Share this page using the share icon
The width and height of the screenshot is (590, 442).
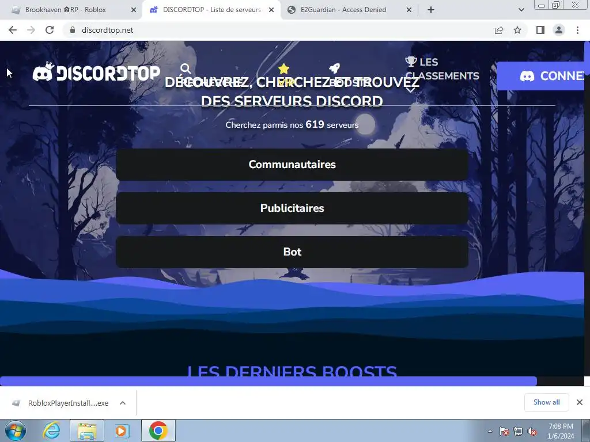click(499, 30)
